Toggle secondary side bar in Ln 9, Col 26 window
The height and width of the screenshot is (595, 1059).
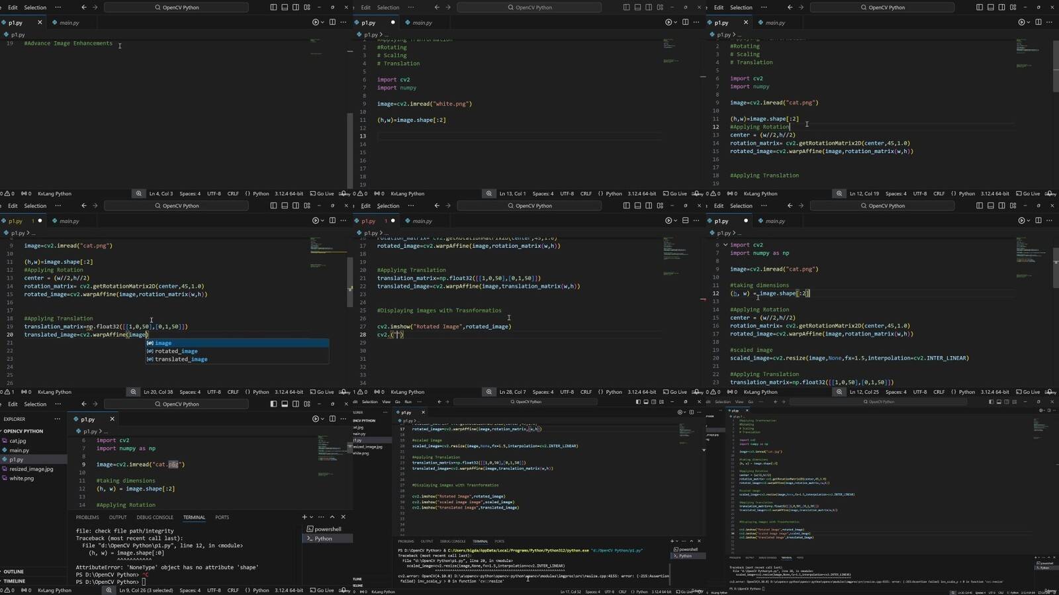click(x=296, y=404)
